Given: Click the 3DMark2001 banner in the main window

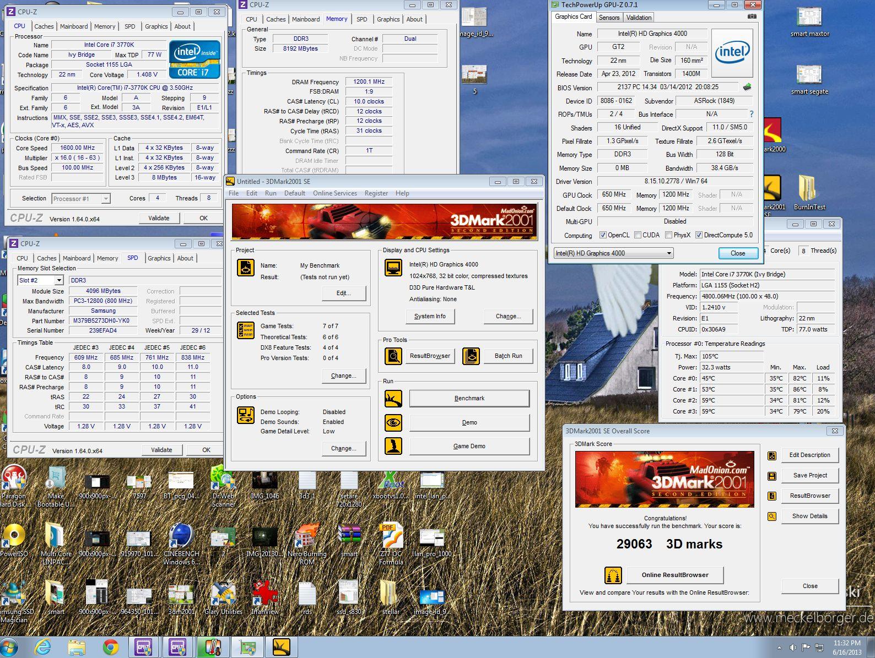Looking at the screenshot, I should (x=385, y=222).
